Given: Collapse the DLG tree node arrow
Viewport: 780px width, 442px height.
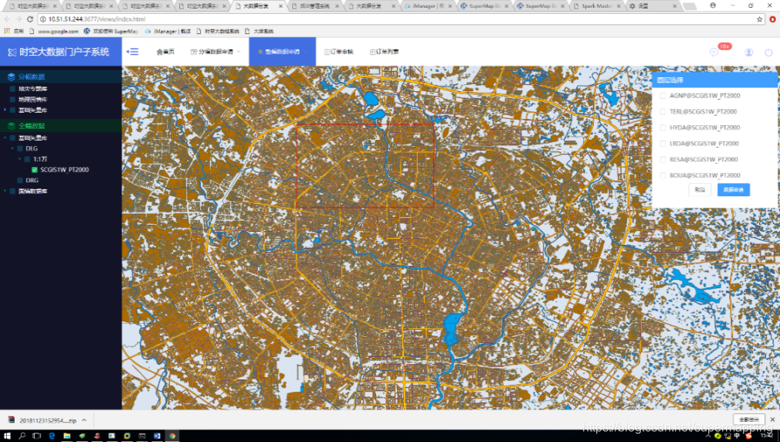Looking at the screenshot, I should click(x=12, y=148).
